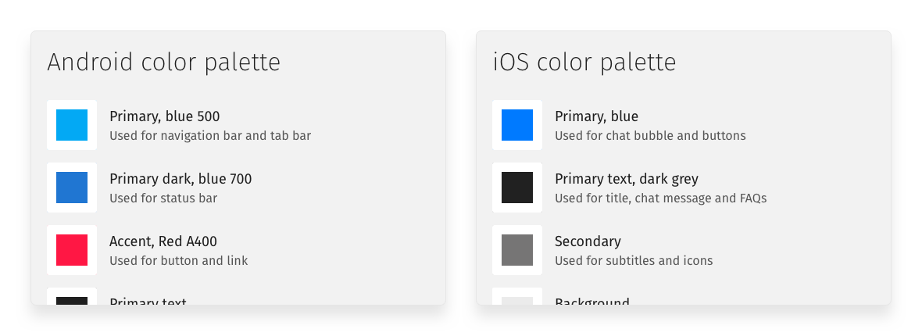This screenshot has height=336, width=922.
Task: Click the iOS Secondary grey swatch
Action: click(516, 249)
